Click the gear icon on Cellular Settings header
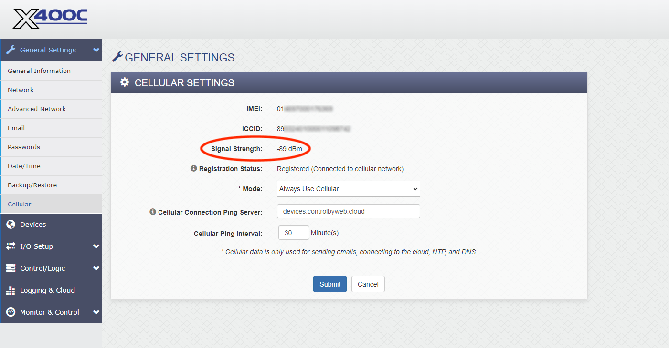The height and width of the screenshot is (348, 669). pyautogui.click(x=124, y=82)
